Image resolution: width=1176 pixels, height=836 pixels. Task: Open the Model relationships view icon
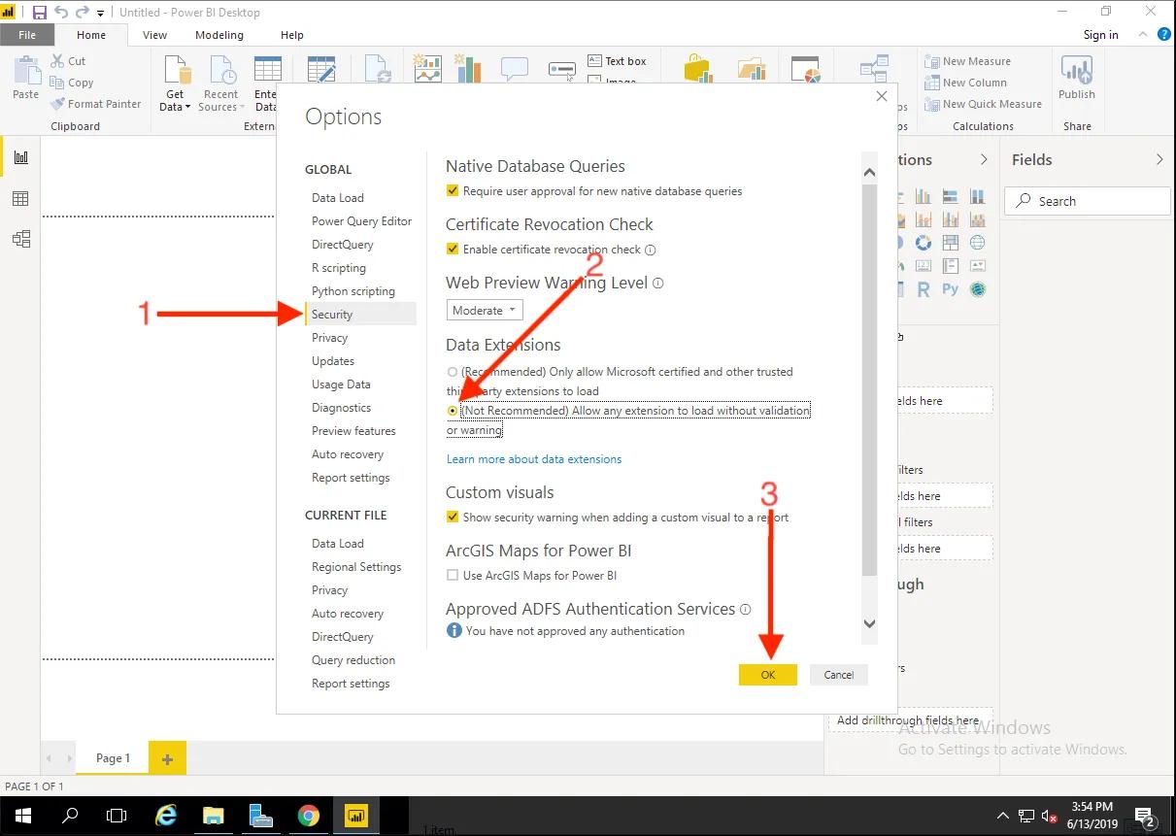point(20,239)
